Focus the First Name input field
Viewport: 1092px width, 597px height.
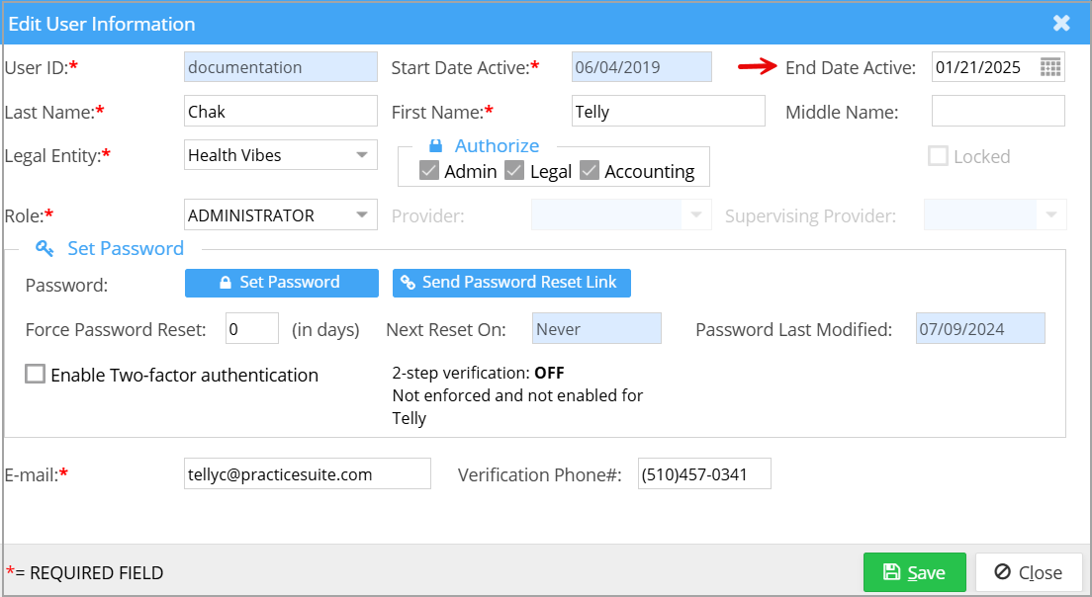pyautogui.click(x=668, y=112)
